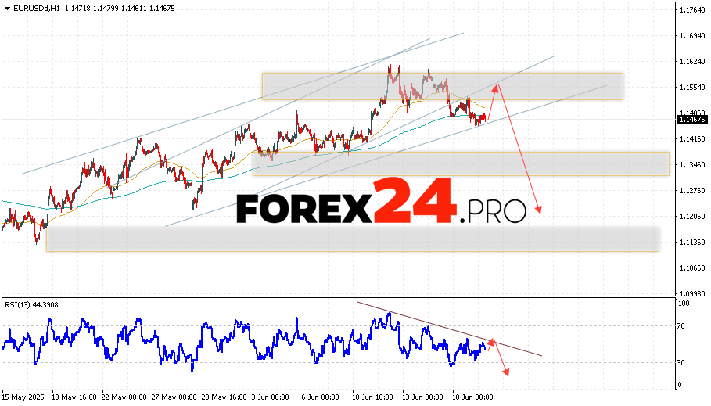Image resolution: width=711 pixels, height=406 pixels.
Task: Select the 15 May 2025 date label
Action: pyautogui.click(x=23, y=397)
